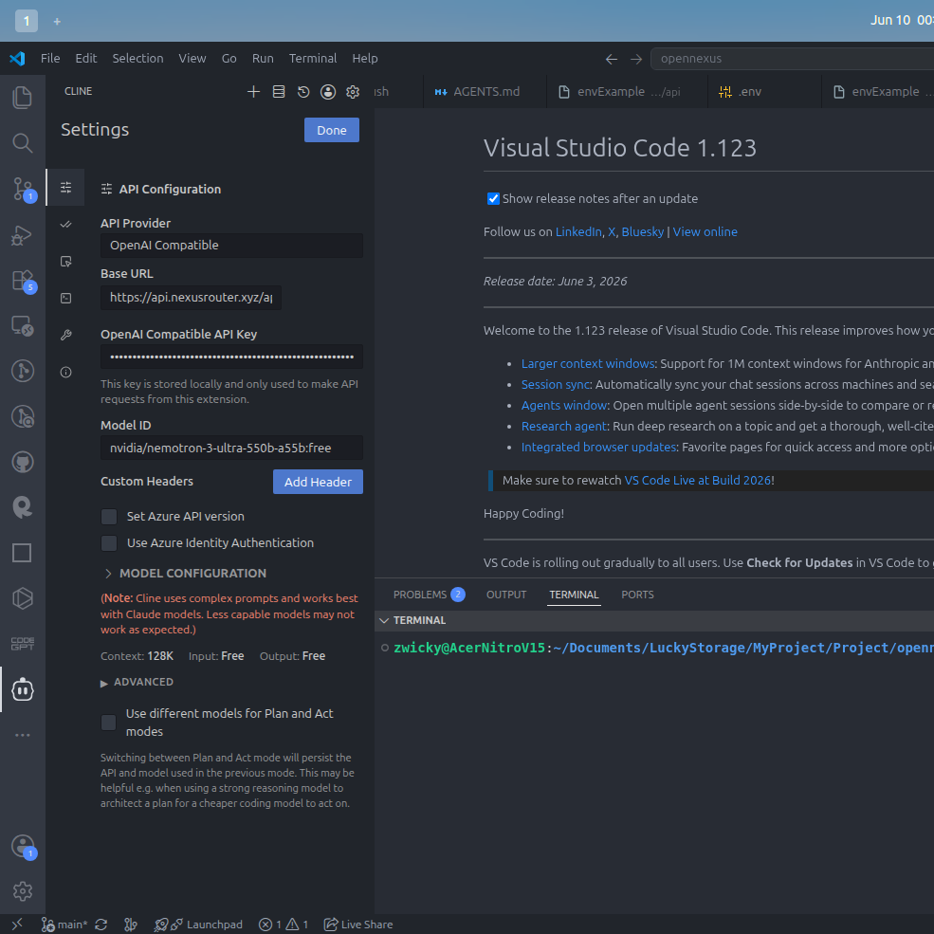Viewport: 934px width, 934px height.
Task: Open the File menu
Action: click(50, 59)
